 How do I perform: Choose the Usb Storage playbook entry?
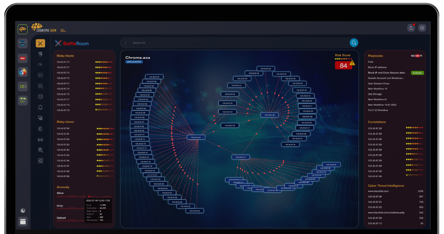[374, 94]
